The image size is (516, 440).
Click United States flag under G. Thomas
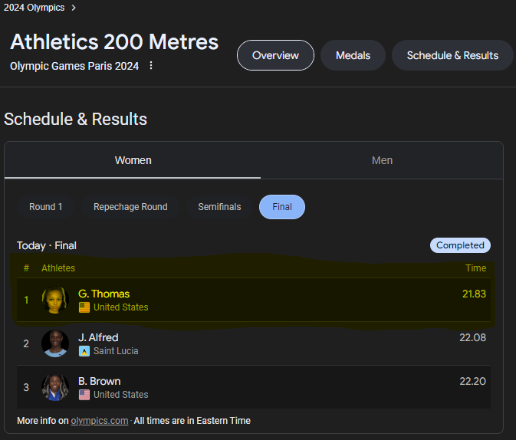[84, 307]
